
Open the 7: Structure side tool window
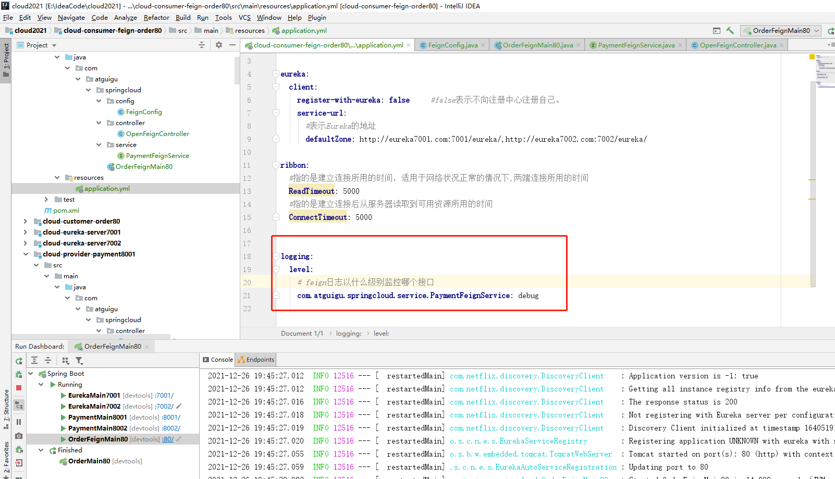(6, 409)
